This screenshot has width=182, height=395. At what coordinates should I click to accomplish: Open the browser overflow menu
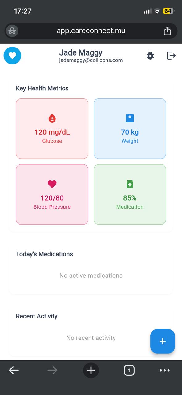(165, 370)
